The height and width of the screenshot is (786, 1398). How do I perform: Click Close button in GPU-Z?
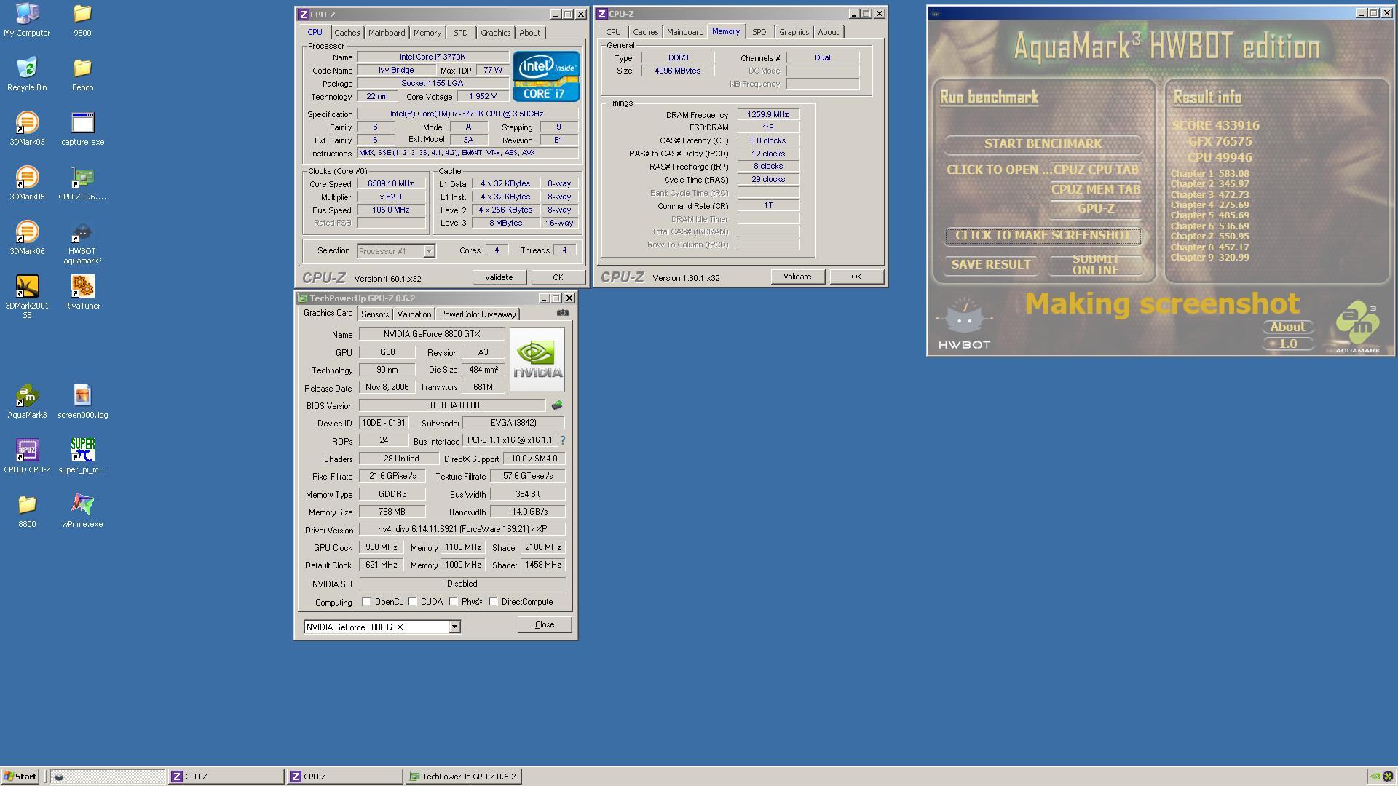coord(545,624)
